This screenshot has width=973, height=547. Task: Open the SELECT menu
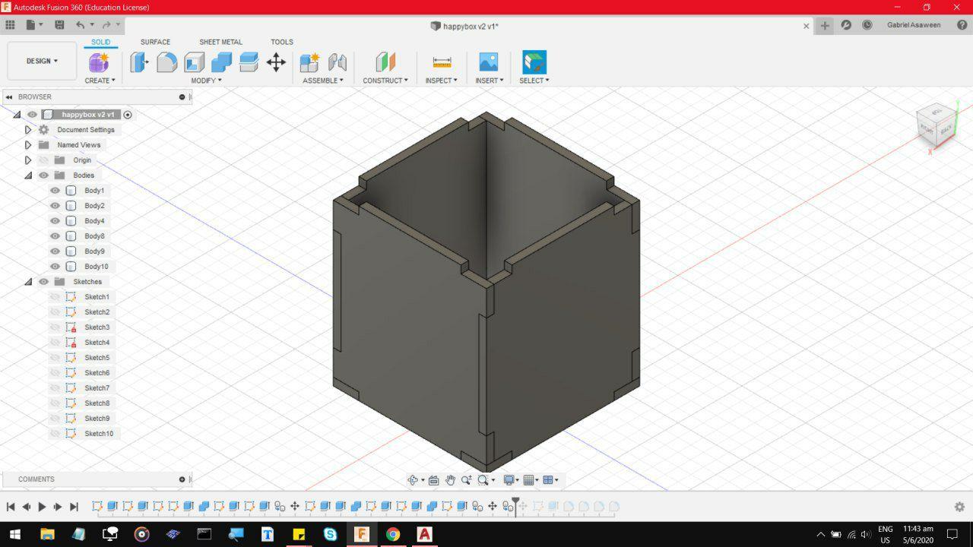pyautogui.click(x=534, y=81)
